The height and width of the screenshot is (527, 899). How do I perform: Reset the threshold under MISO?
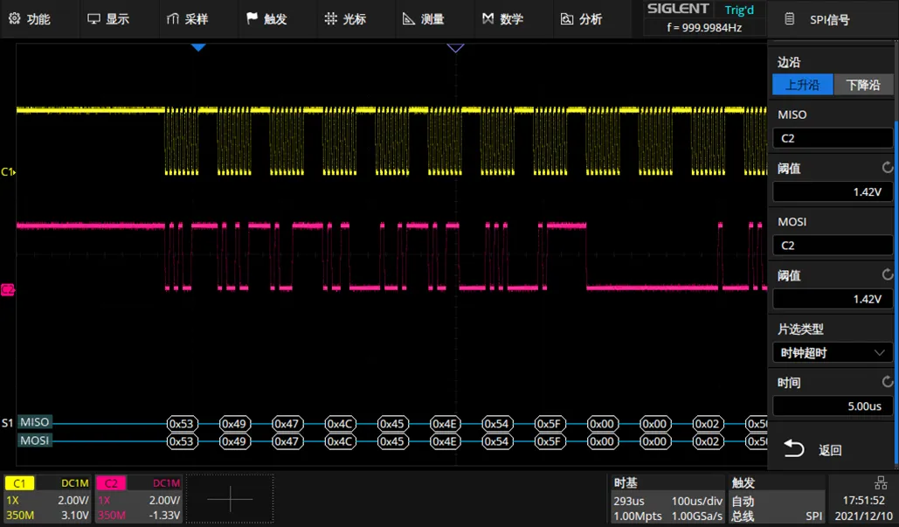click(888, 168)
